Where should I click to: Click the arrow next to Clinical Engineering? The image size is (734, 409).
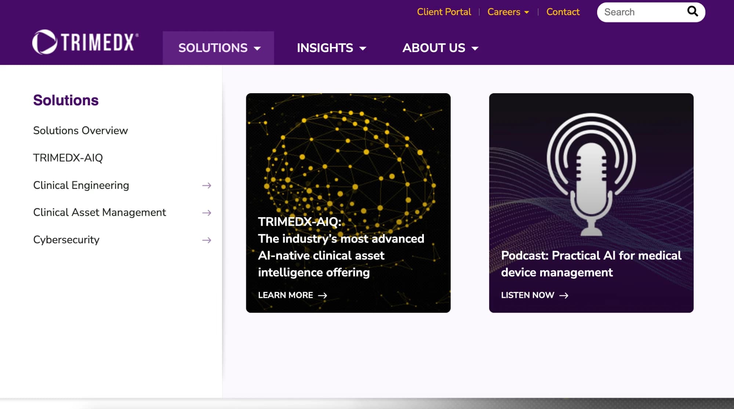point(207,186)
